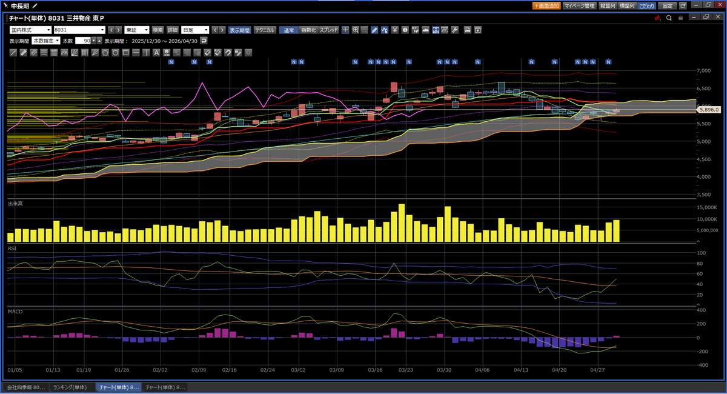Click the 検索 search button
727x394 pixels.
pyautogui.click(x=158, y=30)
